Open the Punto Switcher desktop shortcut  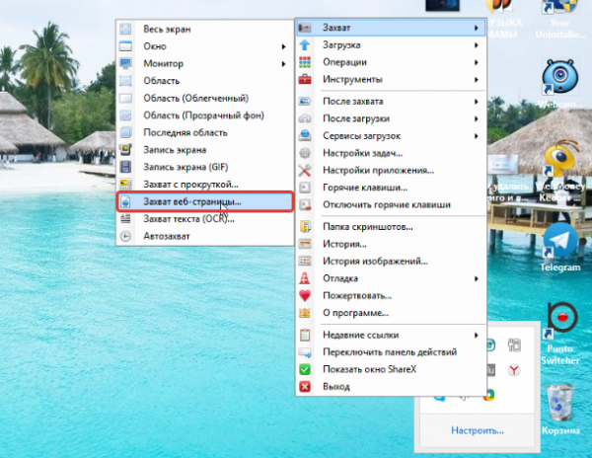click(560, 334)
